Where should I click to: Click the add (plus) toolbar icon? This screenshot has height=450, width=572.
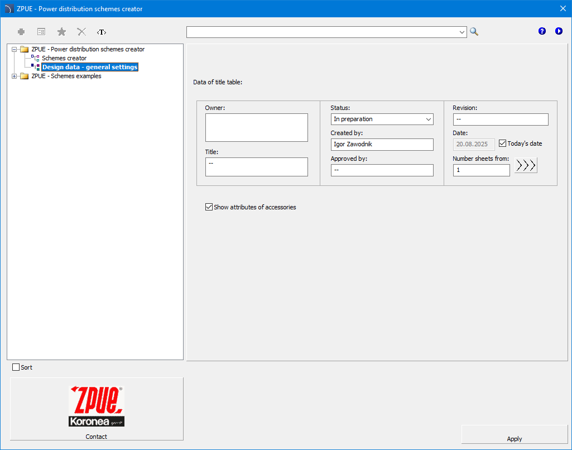click(21, 32)
